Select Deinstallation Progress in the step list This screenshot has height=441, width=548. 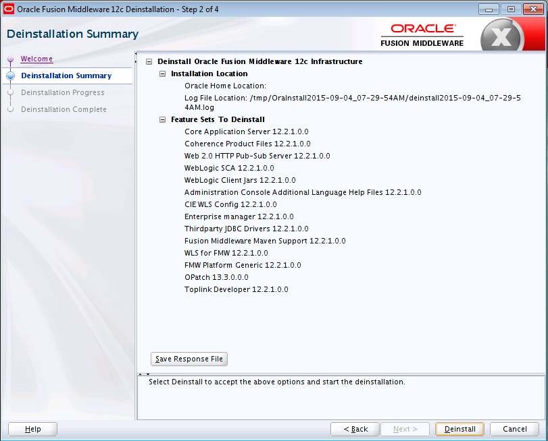(63, 92)
